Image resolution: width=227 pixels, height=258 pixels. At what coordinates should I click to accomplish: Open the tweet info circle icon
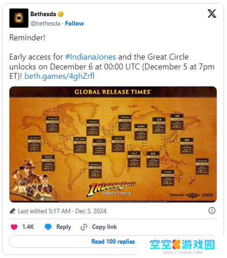[x=212, y=211]
